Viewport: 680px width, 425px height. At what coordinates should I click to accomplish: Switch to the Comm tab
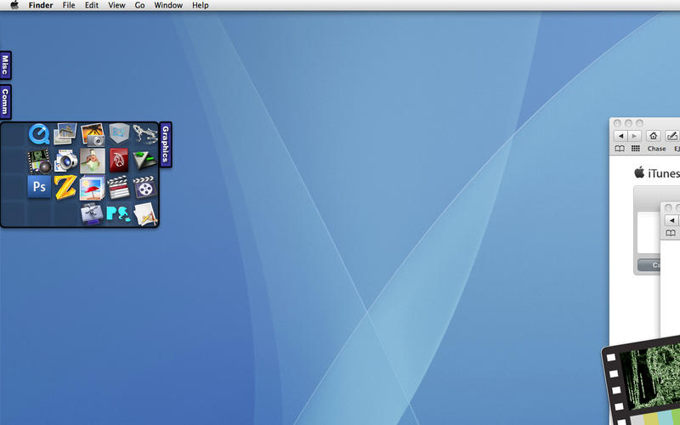5,101
